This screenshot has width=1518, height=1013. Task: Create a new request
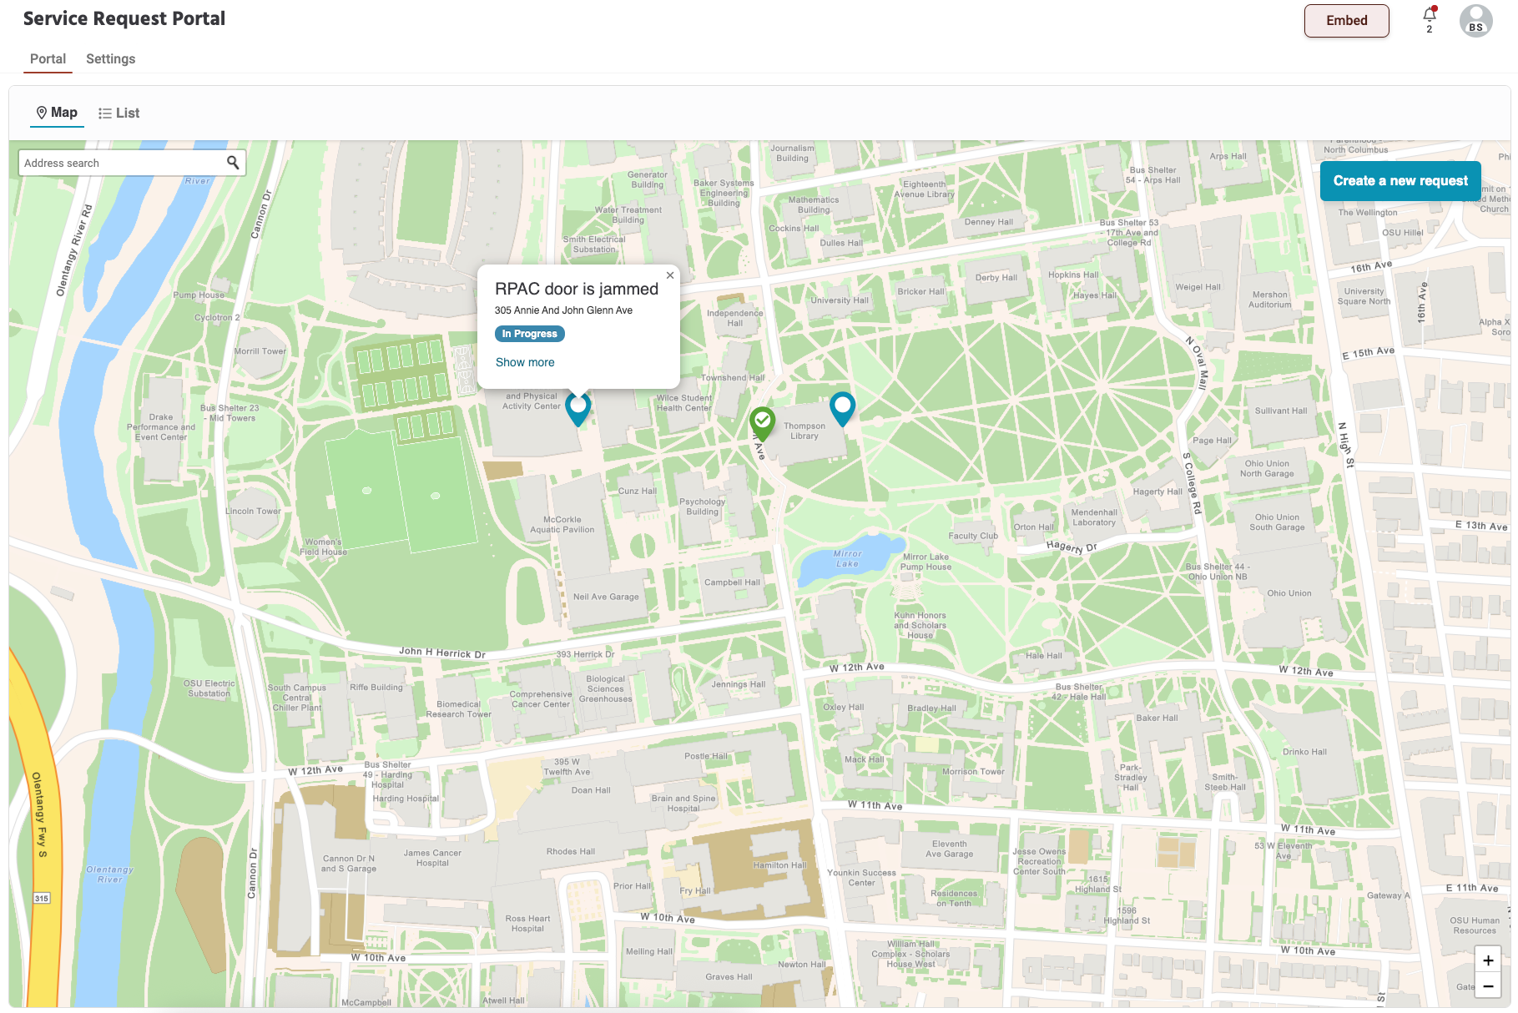[x=1400, y=181]
